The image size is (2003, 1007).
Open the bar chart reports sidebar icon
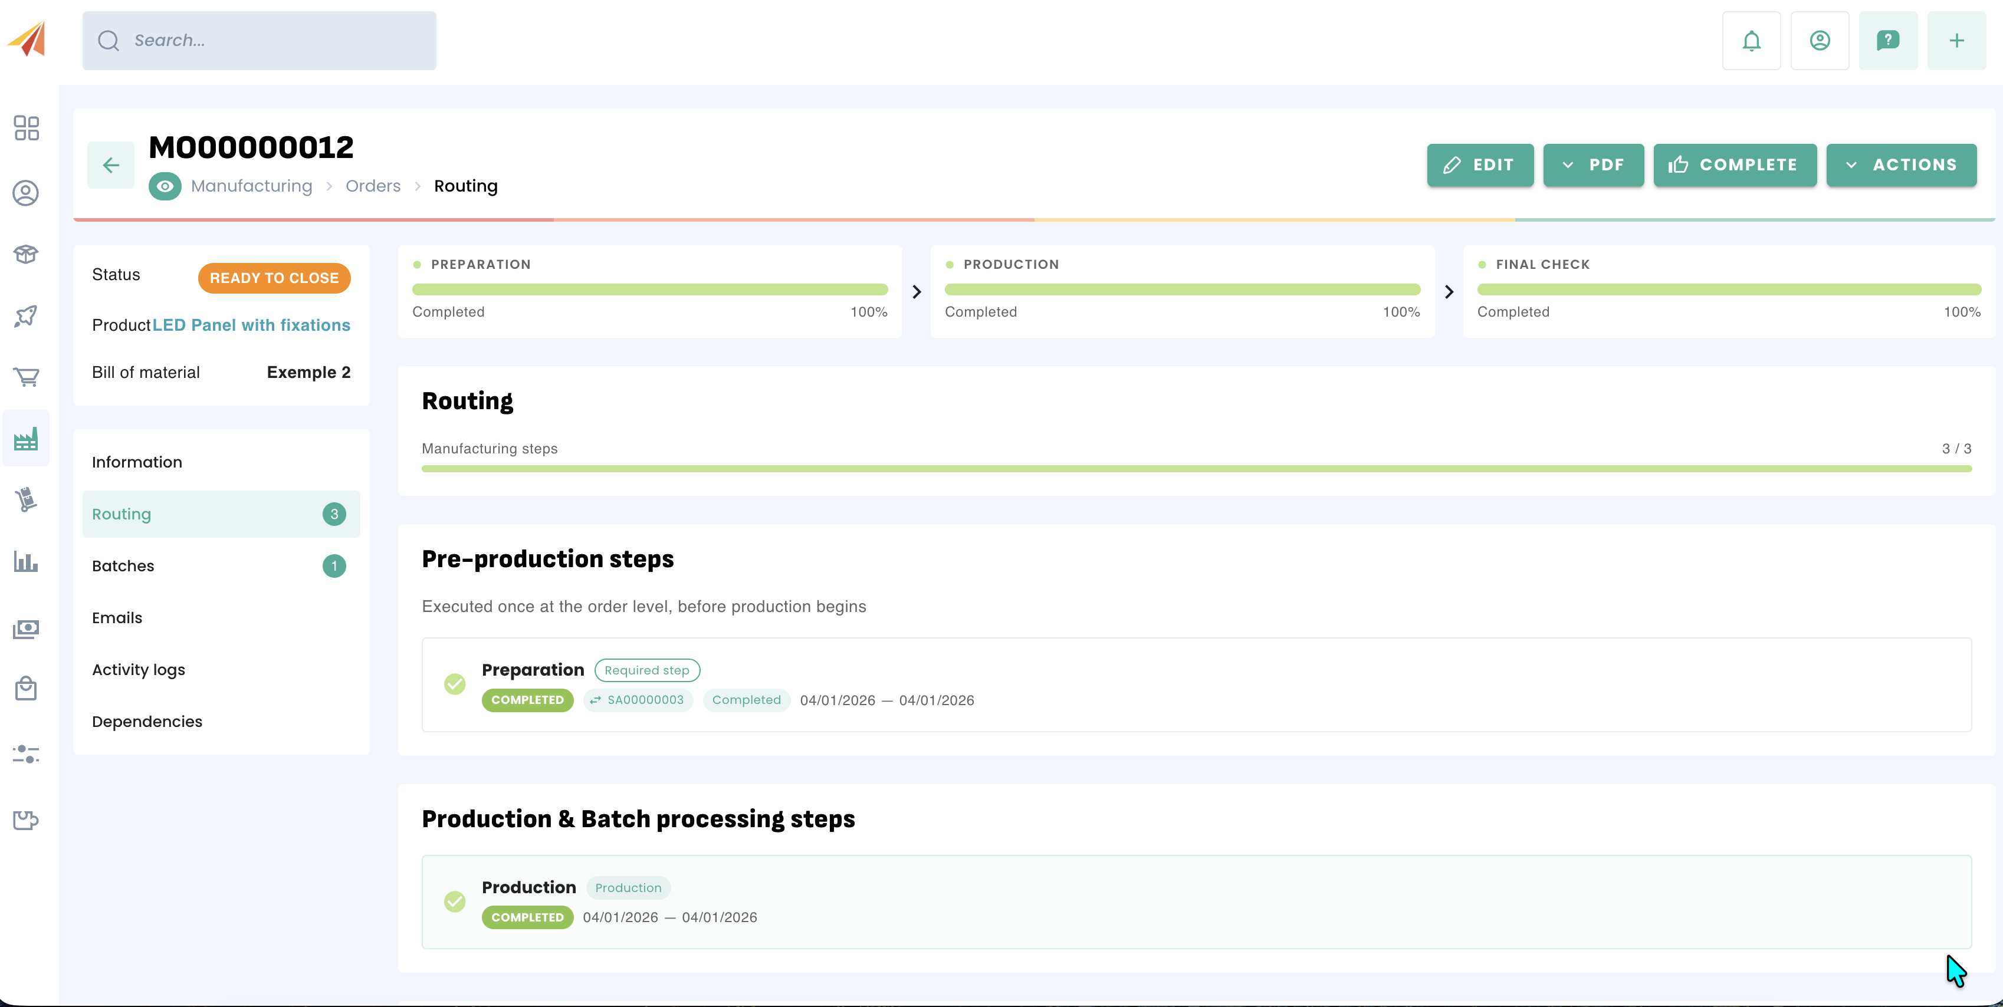click(x=27, y=562)
